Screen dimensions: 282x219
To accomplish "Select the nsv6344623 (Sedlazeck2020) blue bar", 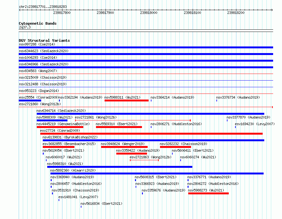I will pyautogui.click(x=146, y=54).
